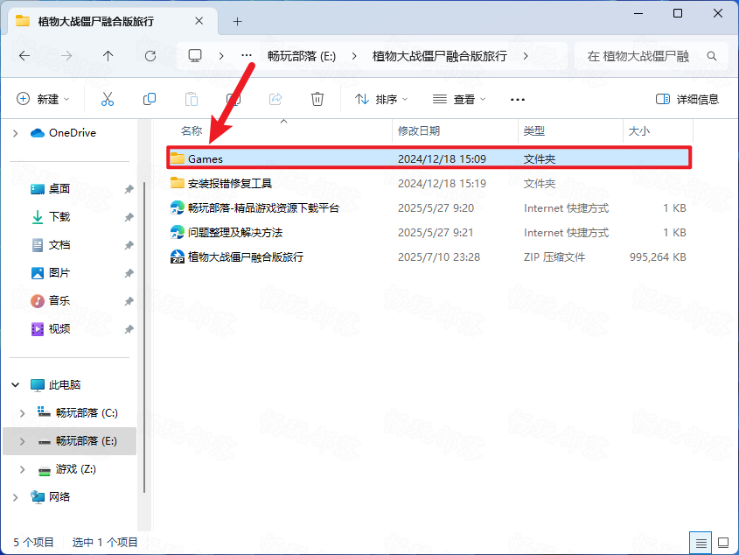The width and height of the screenshot is (739, 555).
Task: Click the navigation pane vertical scrollbar
Action: [x=144, y=337]
